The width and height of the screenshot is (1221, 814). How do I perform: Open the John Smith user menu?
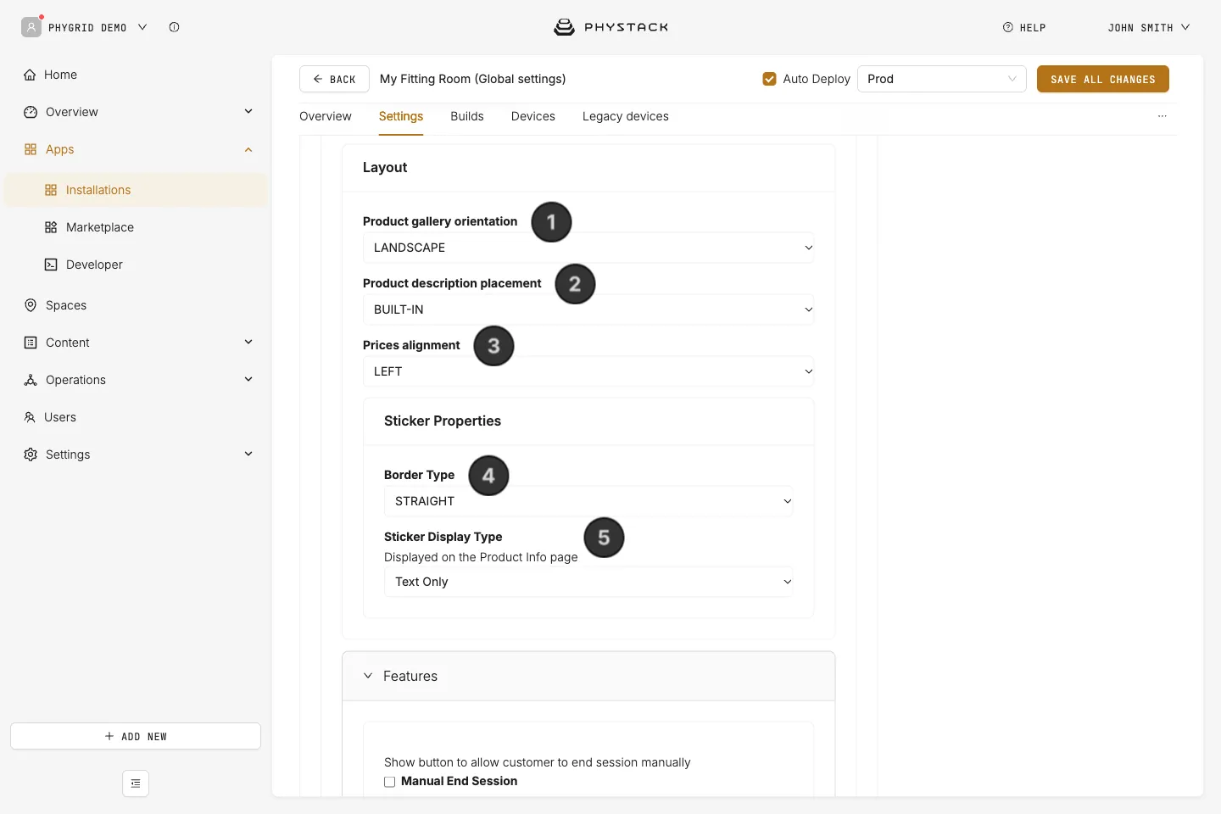(x=1149, y=27)
